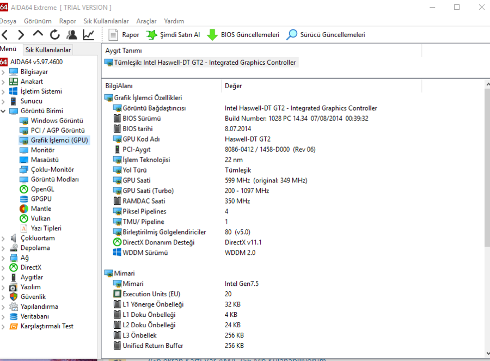Expand the Depolama tree node
Image resolution: width=490 pixels, height=361 pixels.
[3, 248]
